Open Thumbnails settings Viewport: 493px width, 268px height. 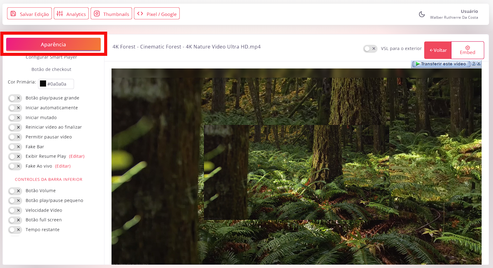pos(111,14)
